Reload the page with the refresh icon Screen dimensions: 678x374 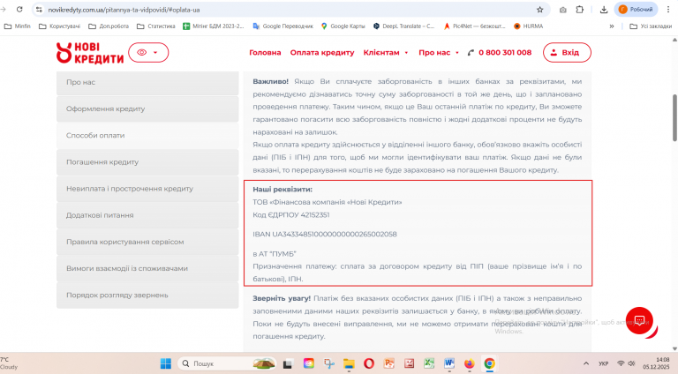click(x=19, y=9)
